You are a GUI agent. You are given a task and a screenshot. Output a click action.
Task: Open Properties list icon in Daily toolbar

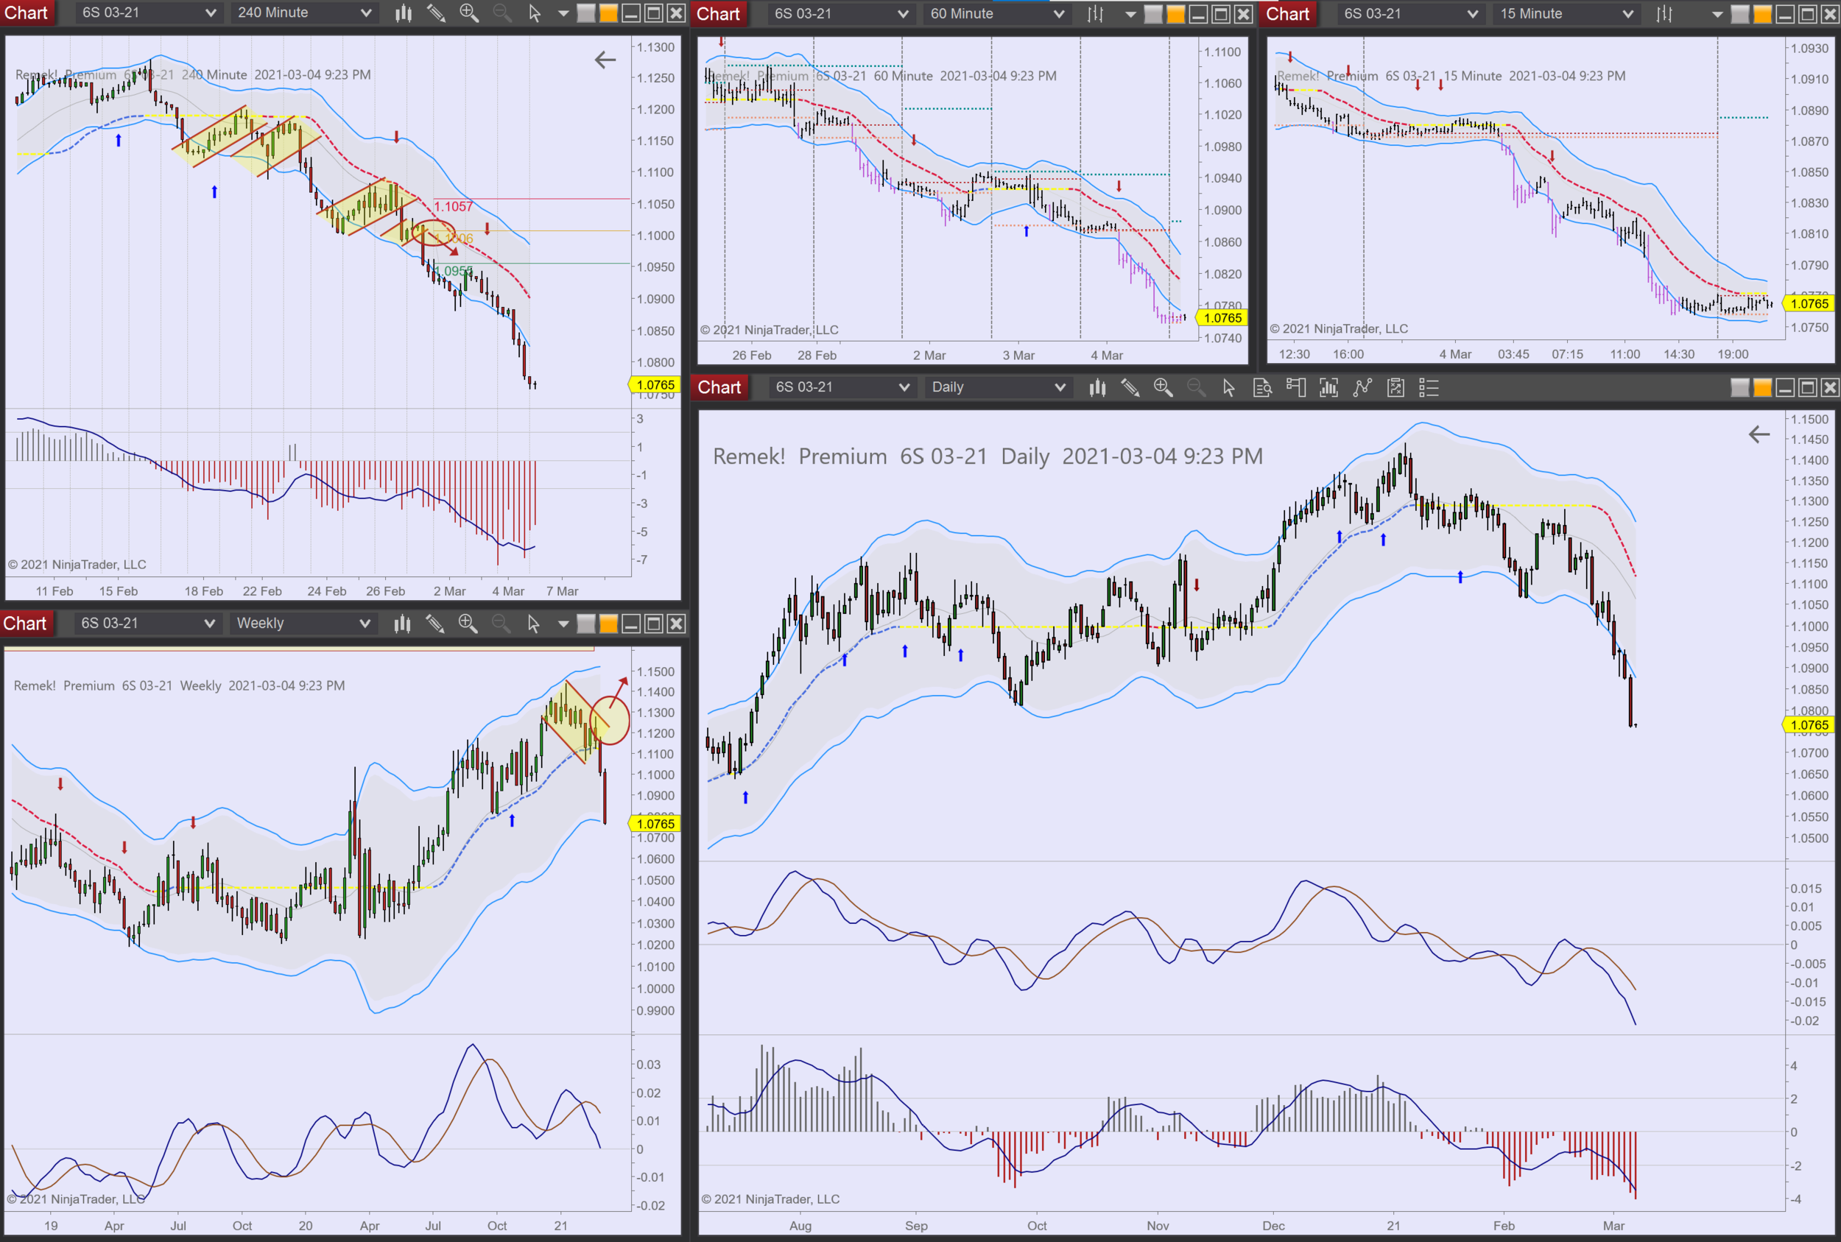pos(1429,387)
